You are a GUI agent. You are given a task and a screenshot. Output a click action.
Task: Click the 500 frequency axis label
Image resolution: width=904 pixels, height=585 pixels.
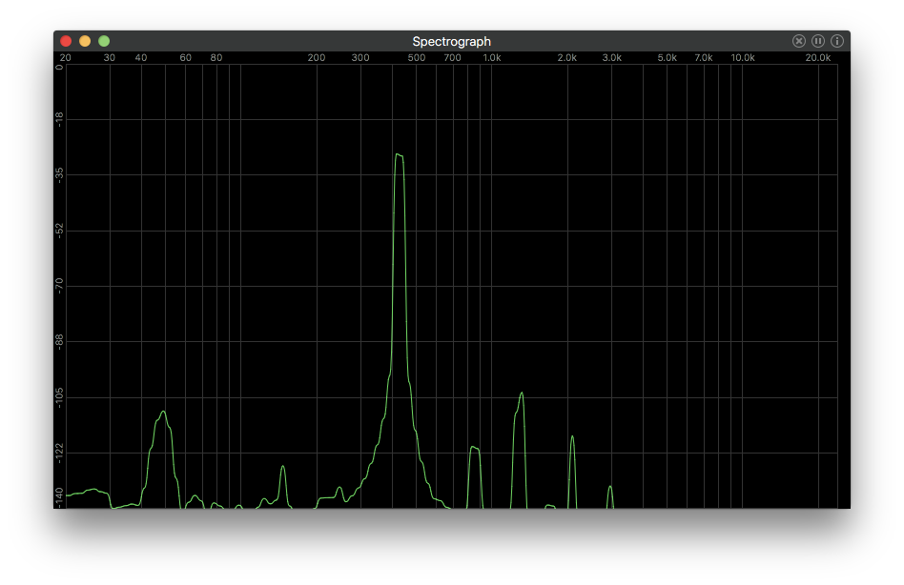(x=417, y=57)
